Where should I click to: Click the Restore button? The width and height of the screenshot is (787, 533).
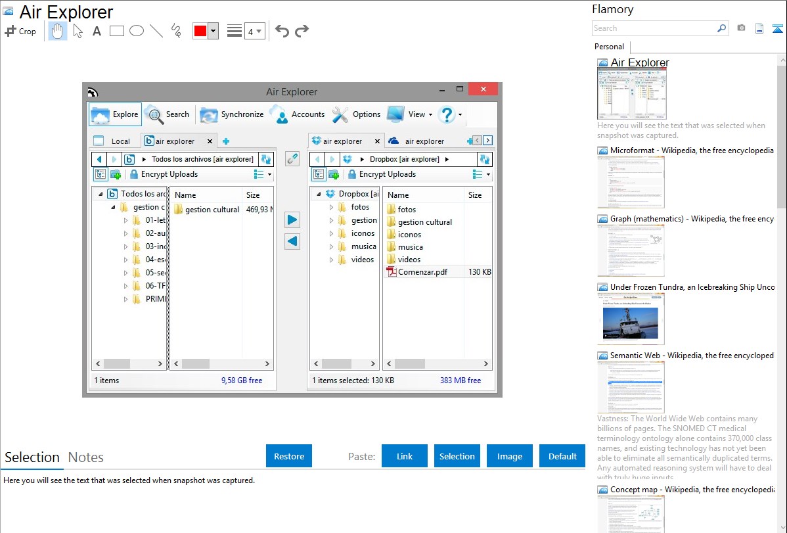tap(289, 456)
